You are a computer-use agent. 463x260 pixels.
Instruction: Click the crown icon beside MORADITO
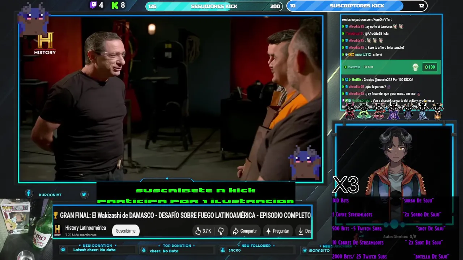click(305, 250)
